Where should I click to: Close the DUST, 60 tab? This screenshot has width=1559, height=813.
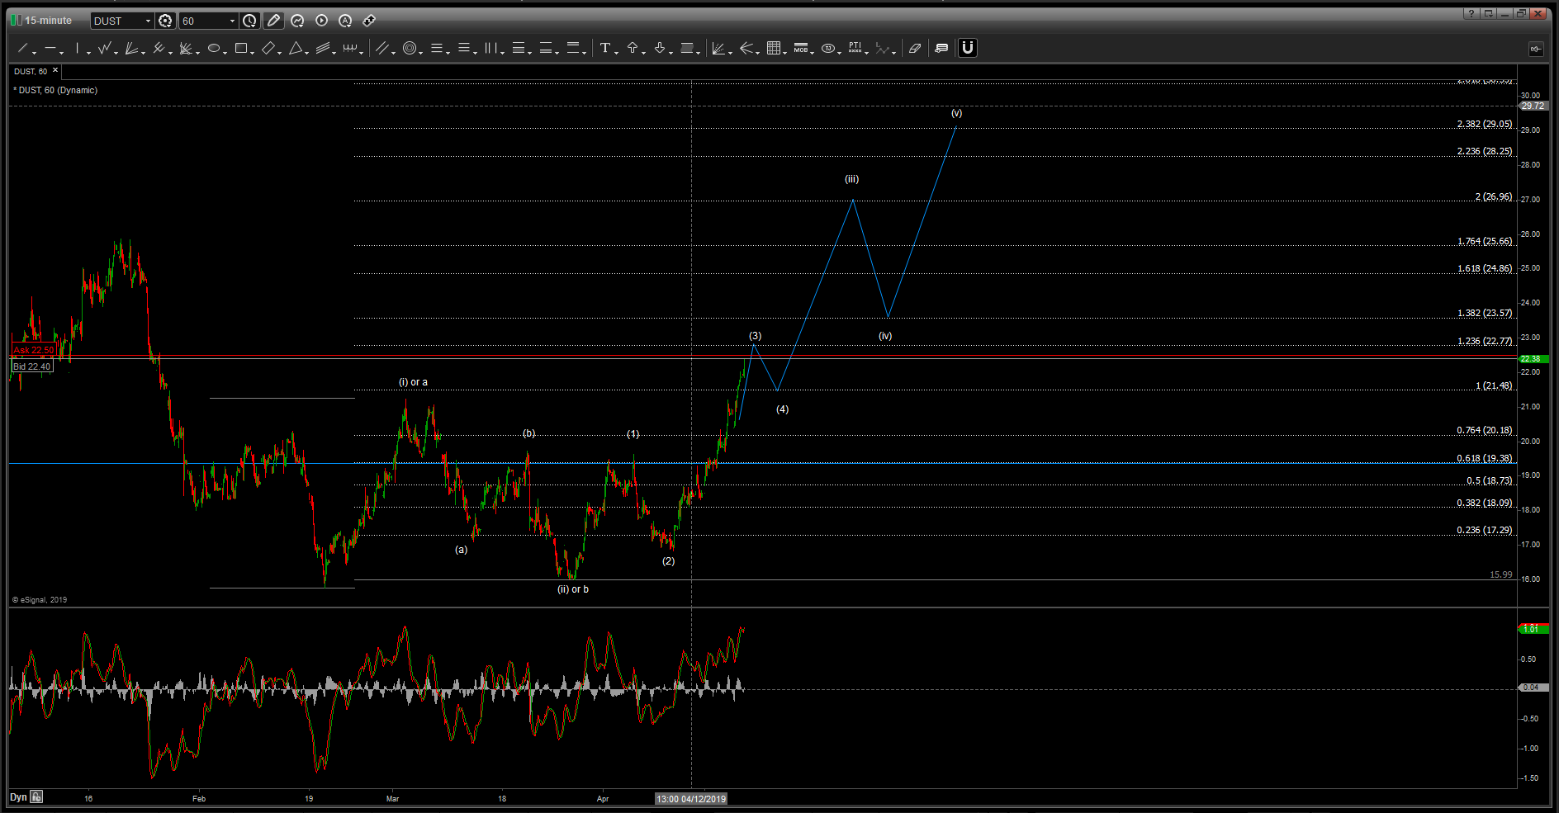[x=55, y=71]
